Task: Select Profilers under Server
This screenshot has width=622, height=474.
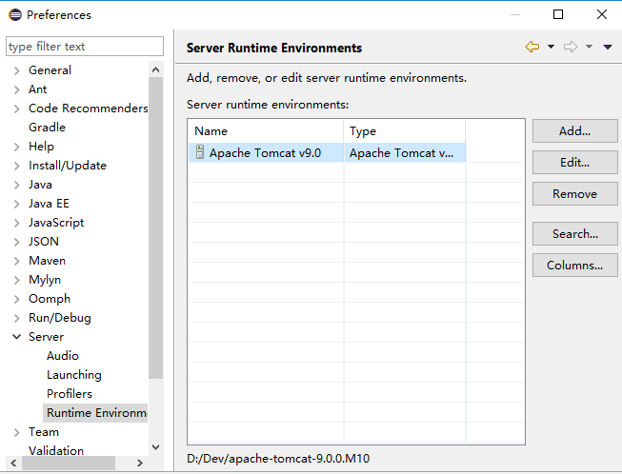Action: click(x=70, y=393)
